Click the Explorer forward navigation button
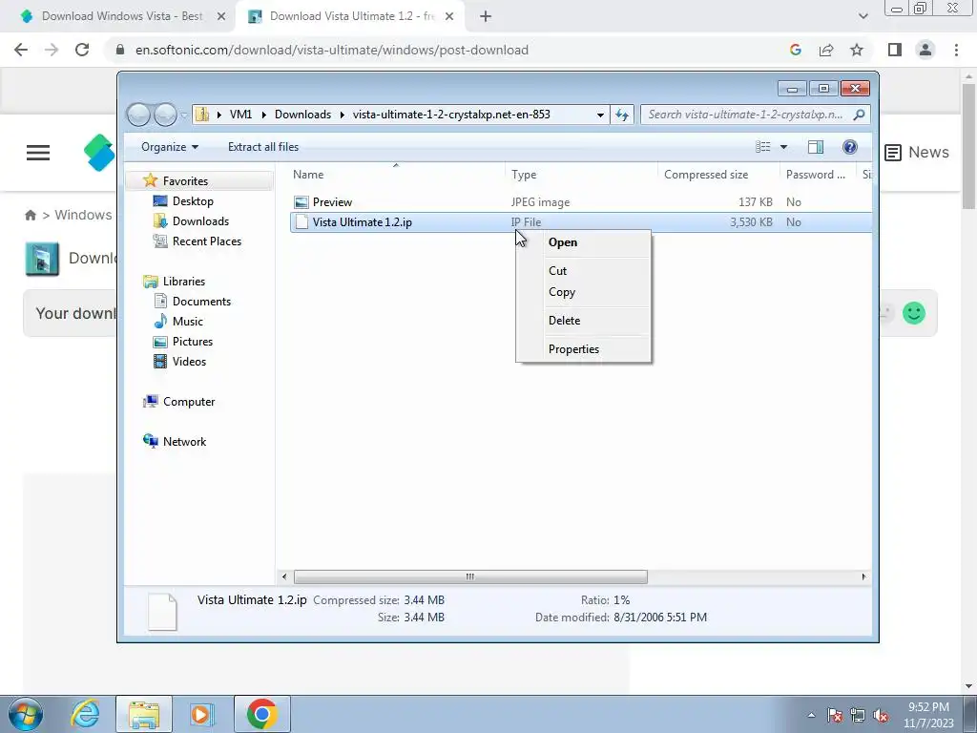 coord(165,115)
